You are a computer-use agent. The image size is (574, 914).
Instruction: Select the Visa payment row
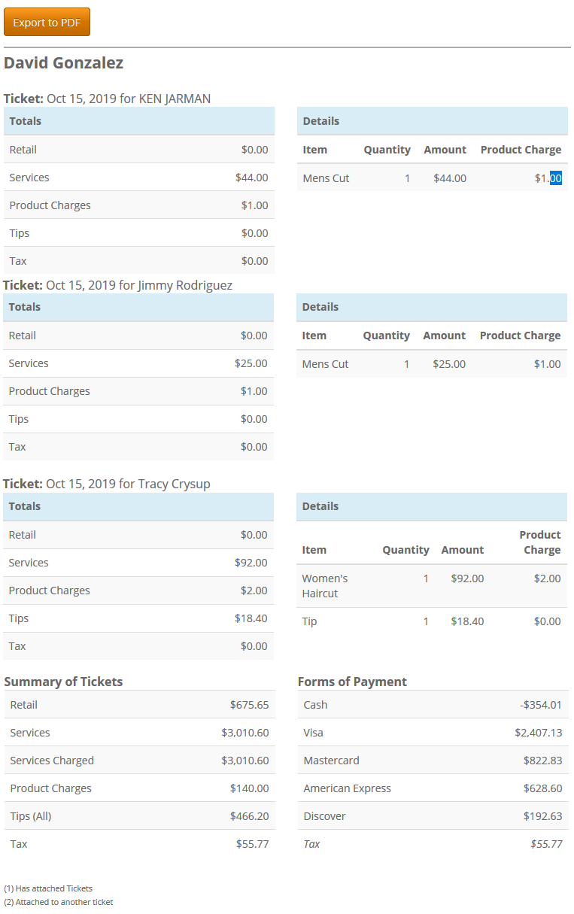[433, 732]
